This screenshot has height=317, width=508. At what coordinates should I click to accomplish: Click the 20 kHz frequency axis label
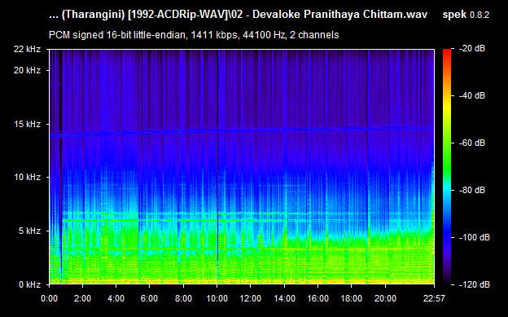click(27, 70)
